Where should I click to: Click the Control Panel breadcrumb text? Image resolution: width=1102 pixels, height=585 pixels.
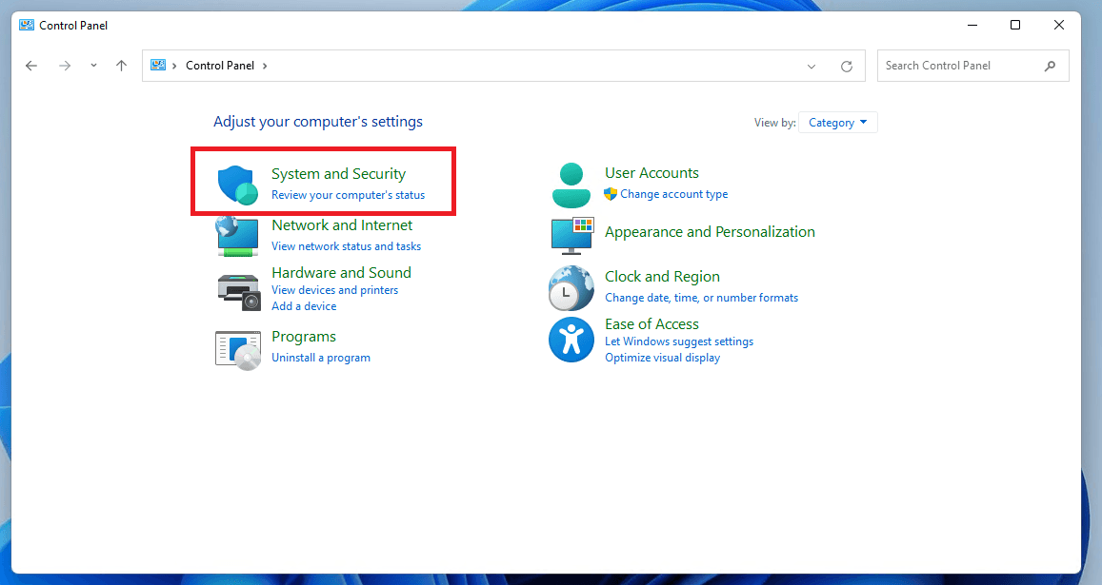point(220,66)
